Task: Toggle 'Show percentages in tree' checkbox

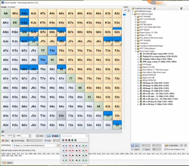Action: tap(165, 149)
